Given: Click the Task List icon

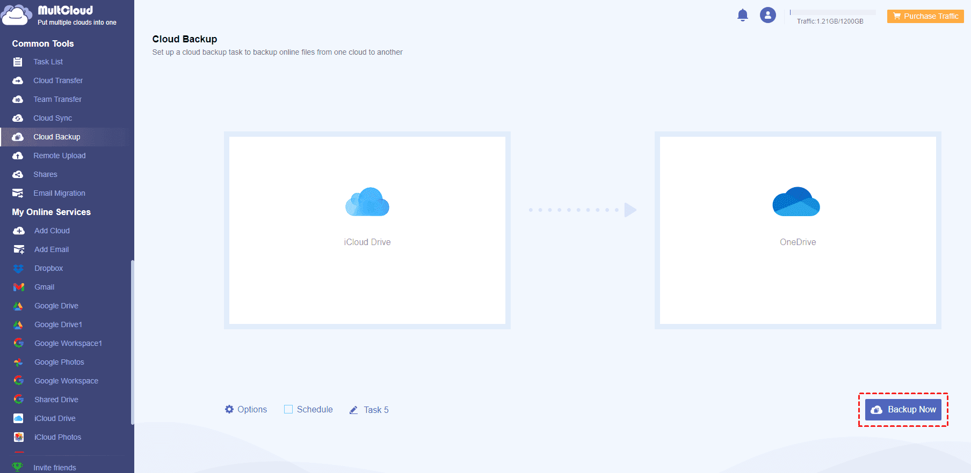Looking at the screenshot, I should click(x=18, y=62).
